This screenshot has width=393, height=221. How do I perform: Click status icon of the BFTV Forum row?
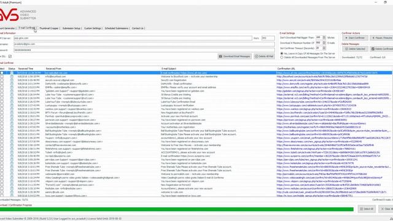tap(12, 112)
